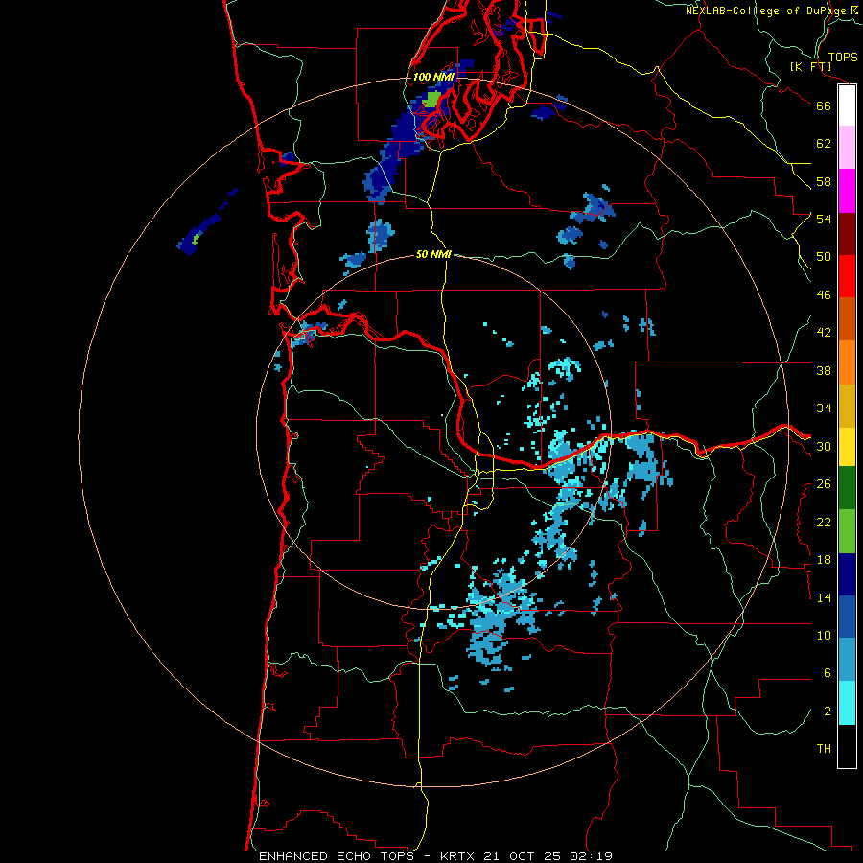Click the legend value "54"
This screenshot has height=863, width=863.
pyautogui.click(x=824, y=219)
